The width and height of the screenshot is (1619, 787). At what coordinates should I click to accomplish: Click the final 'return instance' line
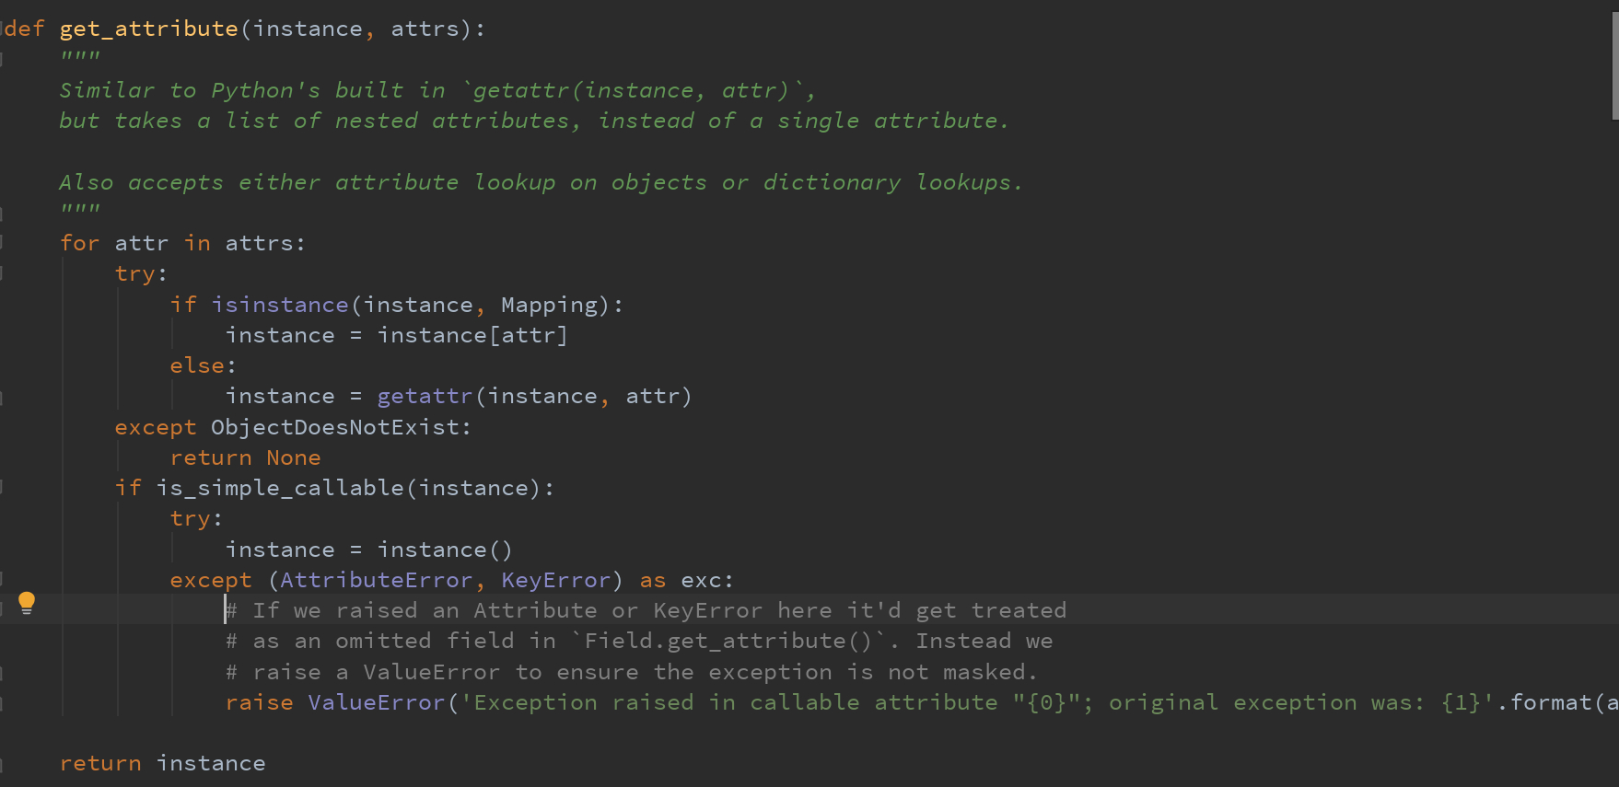click(x=162, y=763)
